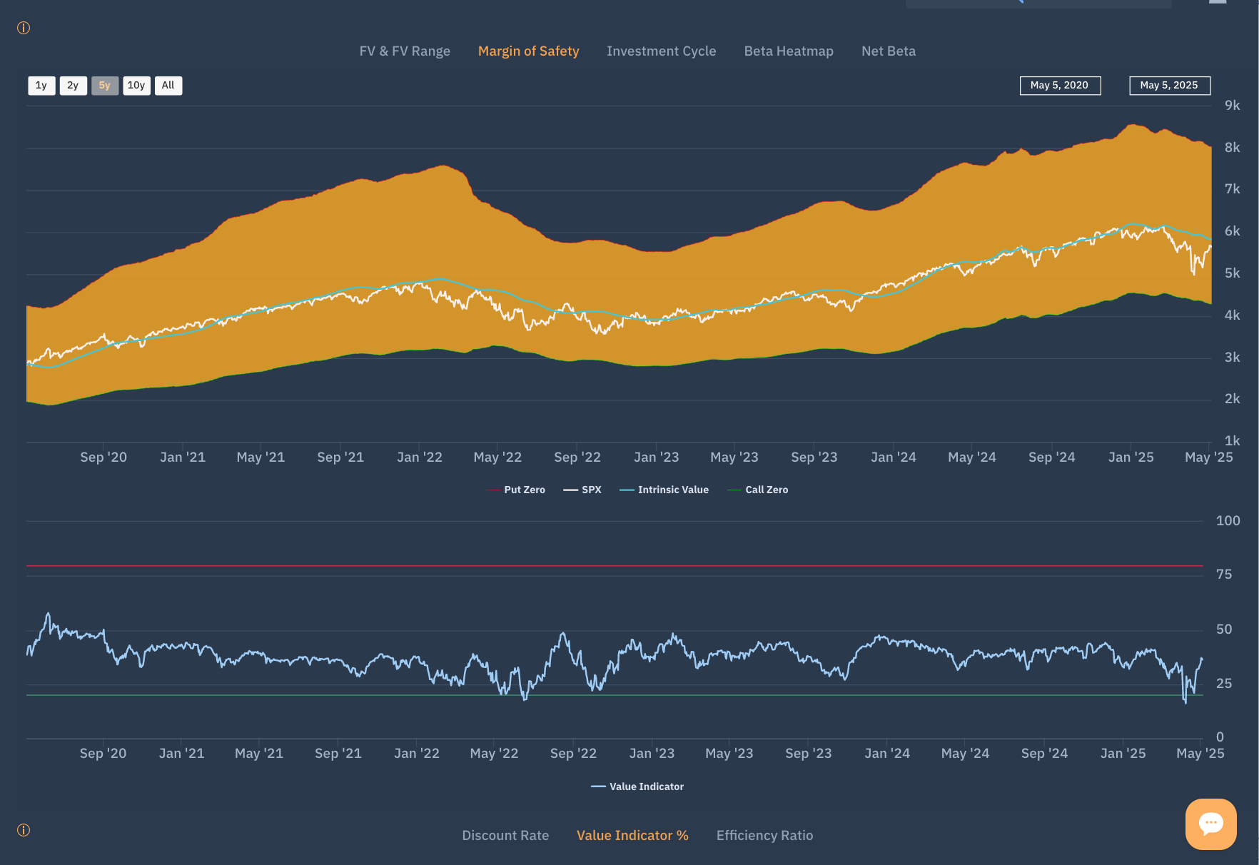
Task: Open the chat support bubble icon
Action: (1210, 824)
